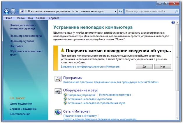Viewport: 183px width, 123px height.
Task: Open 'Просмотр всех категорий' link
Action: click(26, 36)
